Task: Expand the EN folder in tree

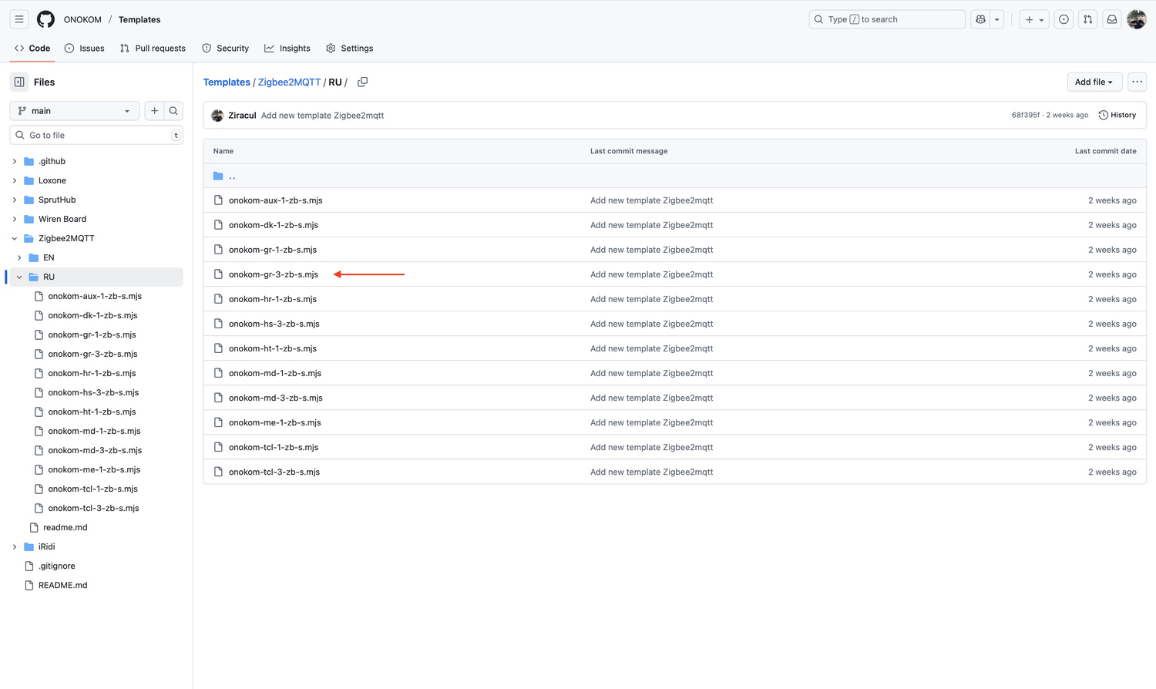Action: pos(19,257)
